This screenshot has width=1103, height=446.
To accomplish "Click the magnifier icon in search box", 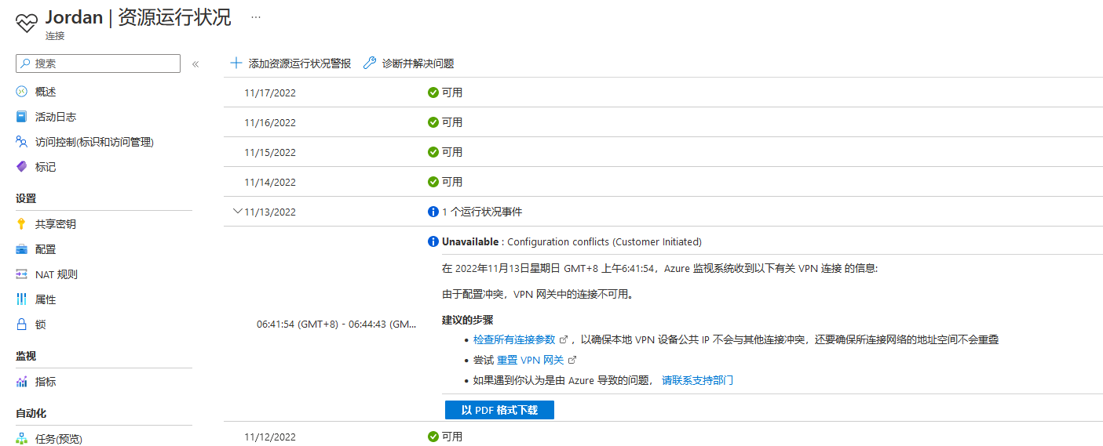I will click(x=26, y=63).
